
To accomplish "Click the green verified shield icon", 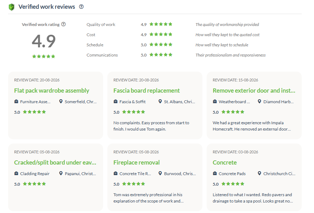I will [12, 7].
